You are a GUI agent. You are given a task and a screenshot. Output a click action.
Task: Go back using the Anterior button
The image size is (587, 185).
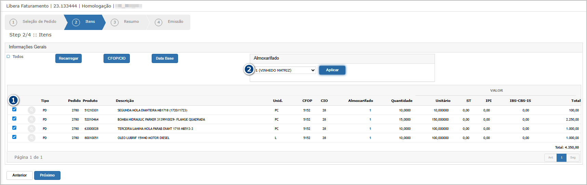(x=19, y=175)
